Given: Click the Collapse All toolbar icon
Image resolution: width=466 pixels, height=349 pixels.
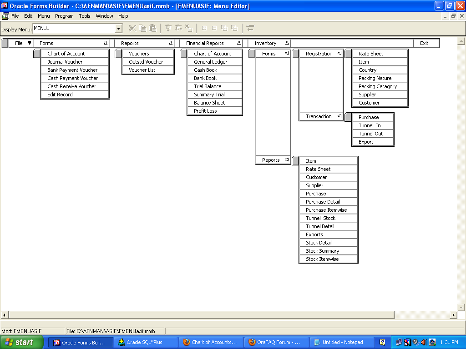Looking at the screenshot, I should pos(234,28).
